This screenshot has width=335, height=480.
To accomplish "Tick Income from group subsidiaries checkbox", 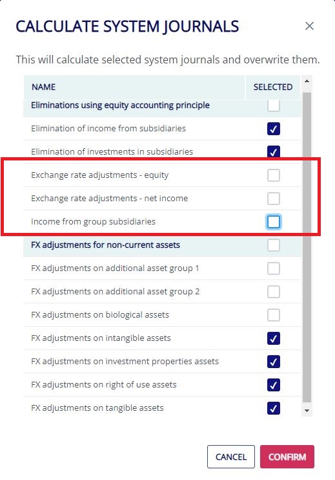I will tap(273, 222).
